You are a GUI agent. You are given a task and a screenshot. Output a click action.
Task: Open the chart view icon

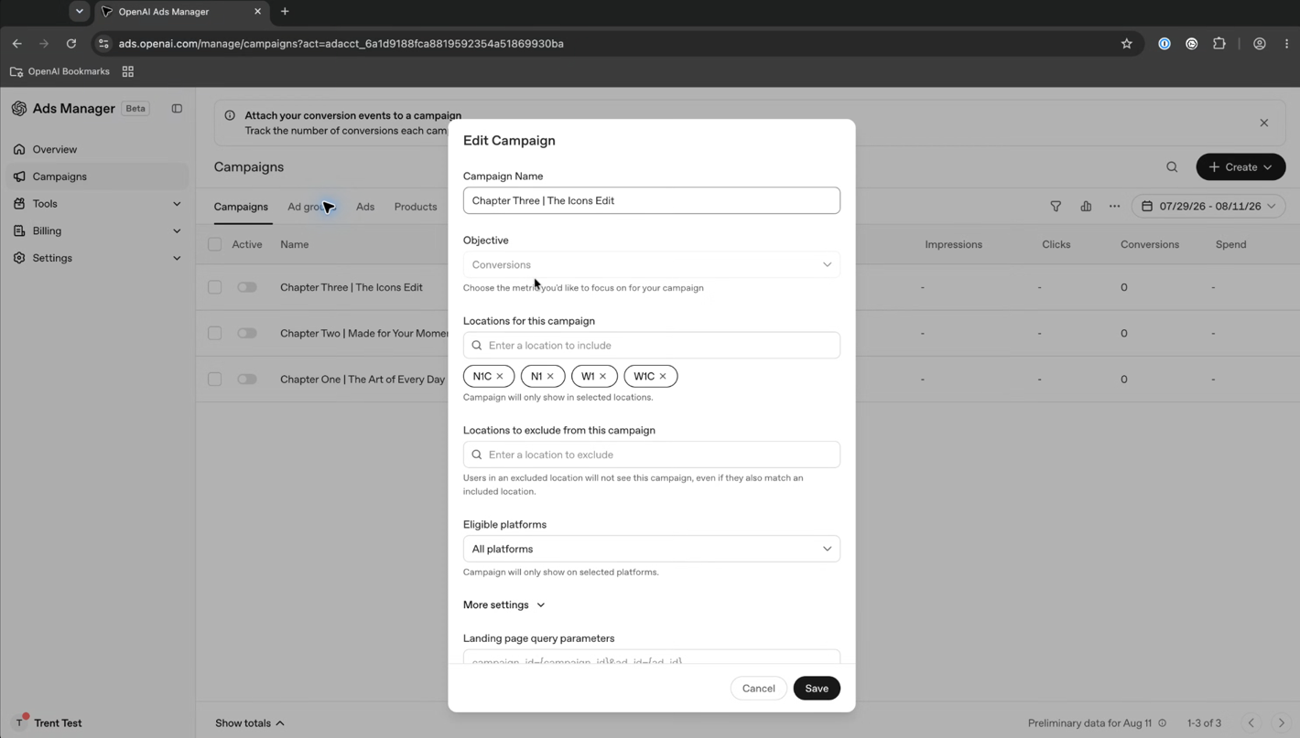point(1086,207)
